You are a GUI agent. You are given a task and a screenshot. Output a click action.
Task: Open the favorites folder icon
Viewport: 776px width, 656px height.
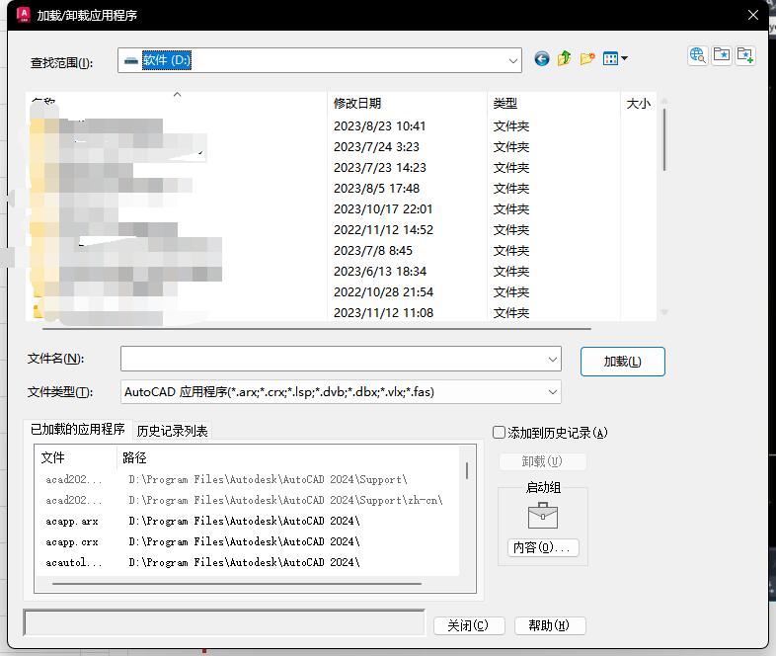point(722,55)
